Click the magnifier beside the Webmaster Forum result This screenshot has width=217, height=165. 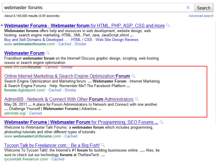tap(48, 53)
